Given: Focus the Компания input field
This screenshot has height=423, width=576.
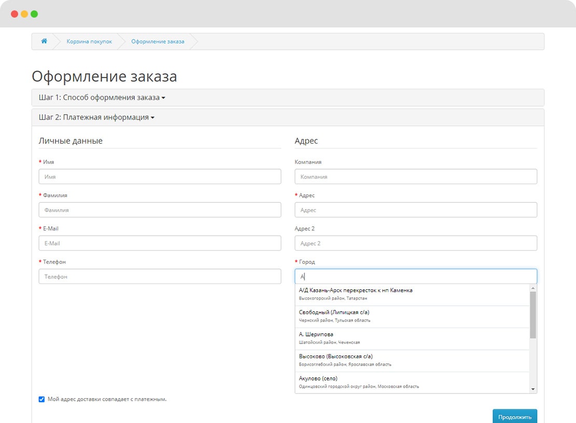Looking at the screenshot, I should [416, 177].
